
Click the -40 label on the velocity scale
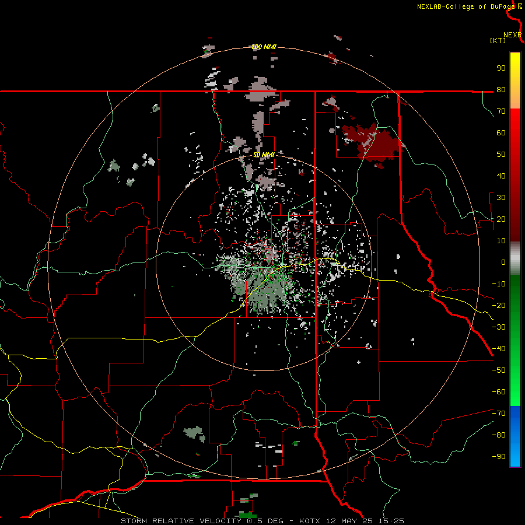(x=499, y=349)
